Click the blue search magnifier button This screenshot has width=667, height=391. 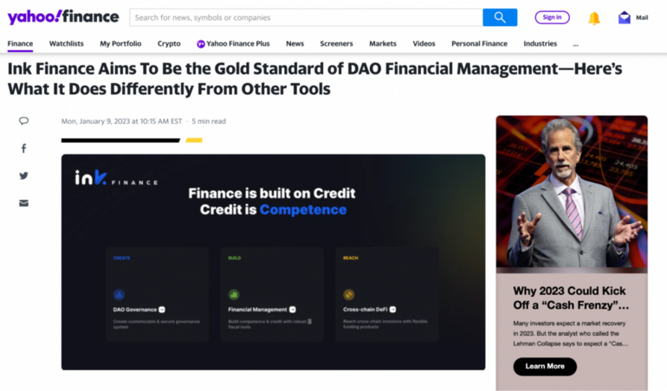click(x=500, y=17)
